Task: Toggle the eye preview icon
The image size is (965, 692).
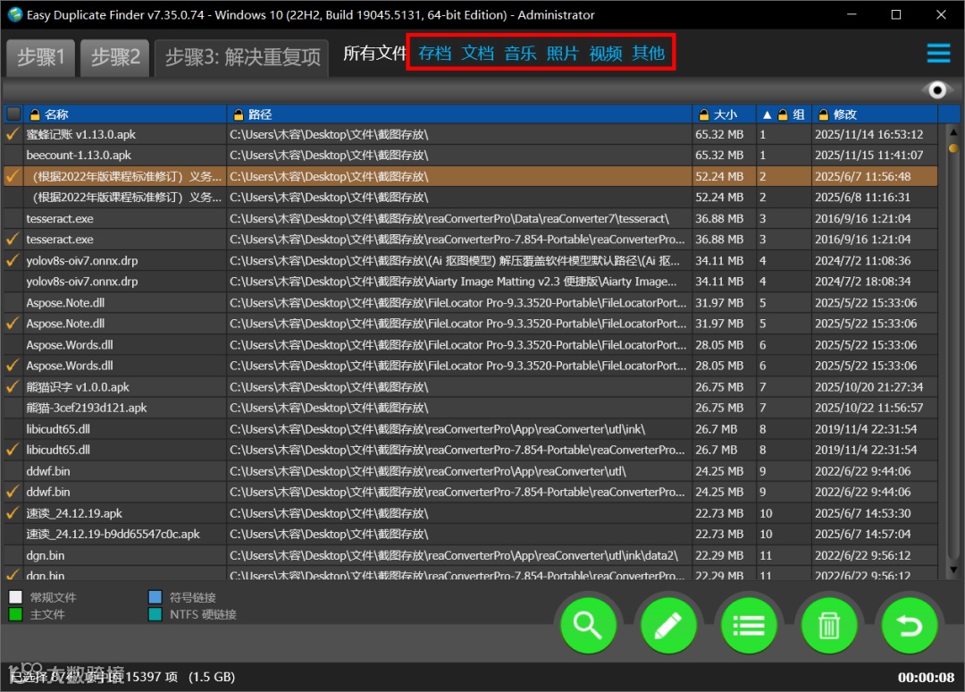Action: point(936,90)
